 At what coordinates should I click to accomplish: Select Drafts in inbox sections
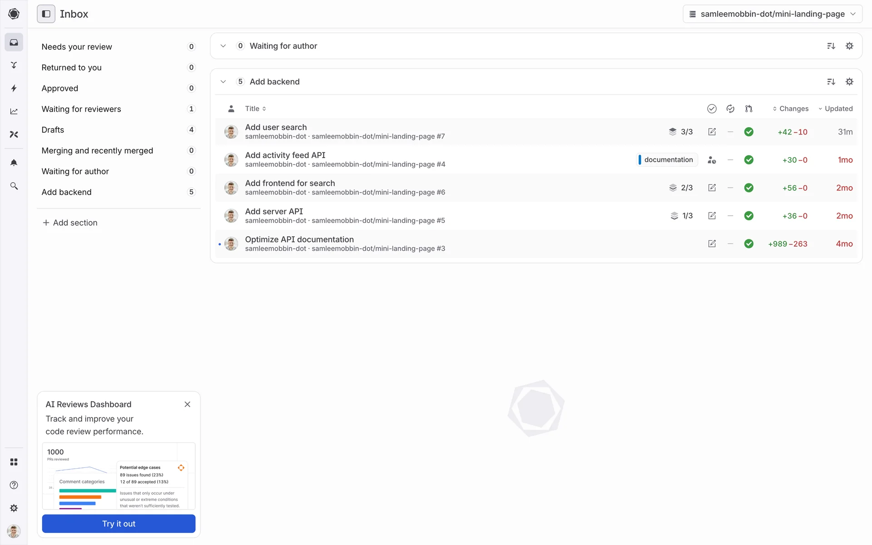pyautogui.click(x=53, y=130)
